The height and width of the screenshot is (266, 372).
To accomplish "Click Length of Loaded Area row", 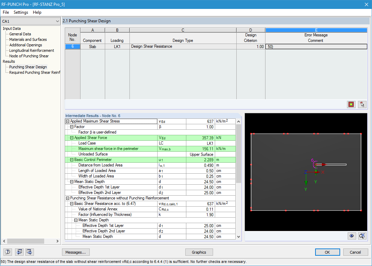I will (x=150, y=171).
